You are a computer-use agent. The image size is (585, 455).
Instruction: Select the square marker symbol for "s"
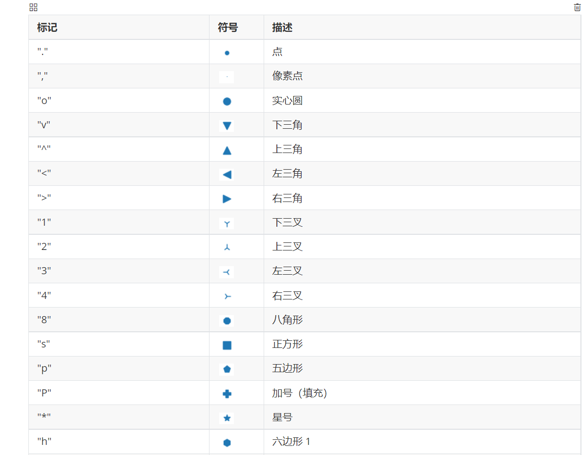[226, 344]
